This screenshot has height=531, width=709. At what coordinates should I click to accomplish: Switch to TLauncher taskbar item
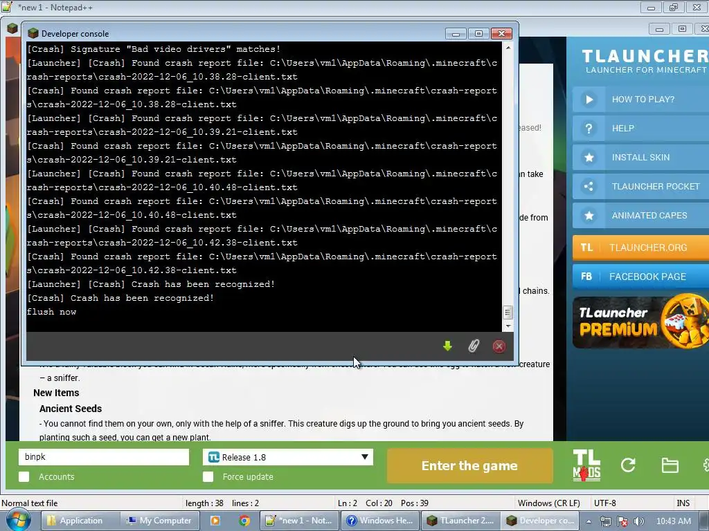coord(460,521)
